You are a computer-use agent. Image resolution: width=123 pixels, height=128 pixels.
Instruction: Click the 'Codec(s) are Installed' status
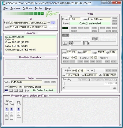pyautogui.click(x=90, y=24)
